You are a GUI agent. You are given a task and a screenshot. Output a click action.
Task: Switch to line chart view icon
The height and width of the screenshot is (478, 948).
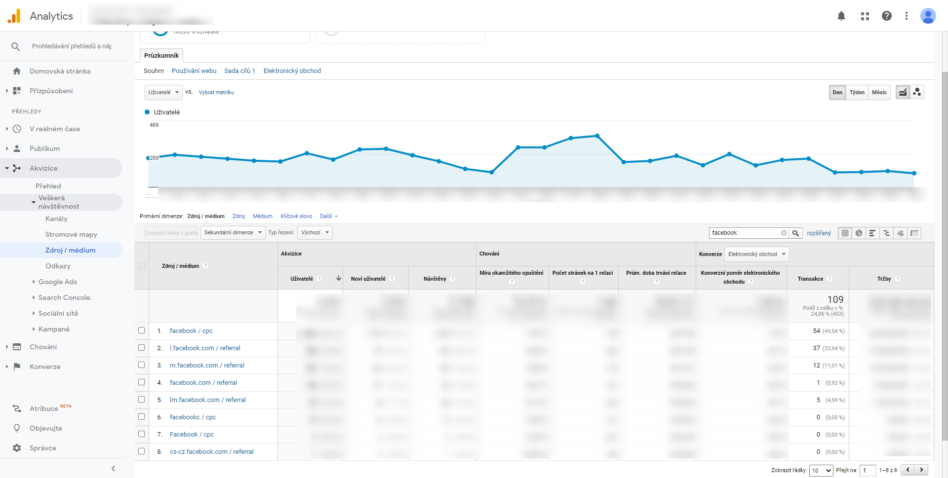(x=903, y=92)
